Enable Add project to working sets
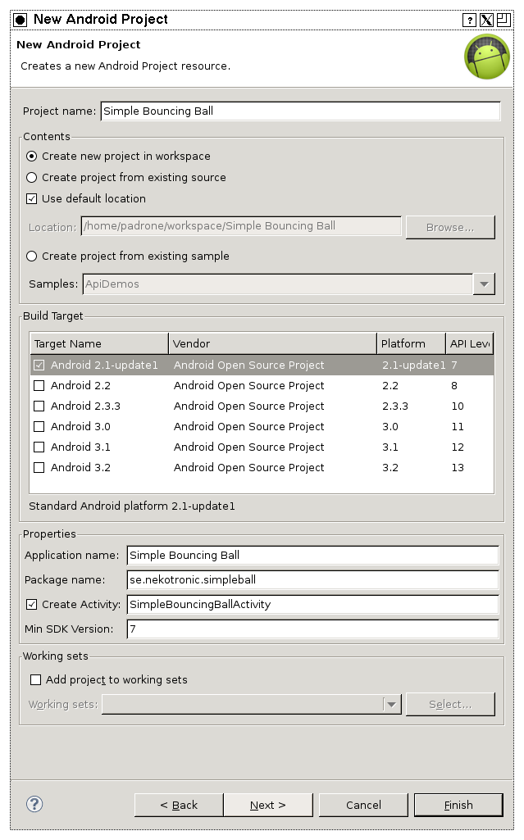 point(36,680)
